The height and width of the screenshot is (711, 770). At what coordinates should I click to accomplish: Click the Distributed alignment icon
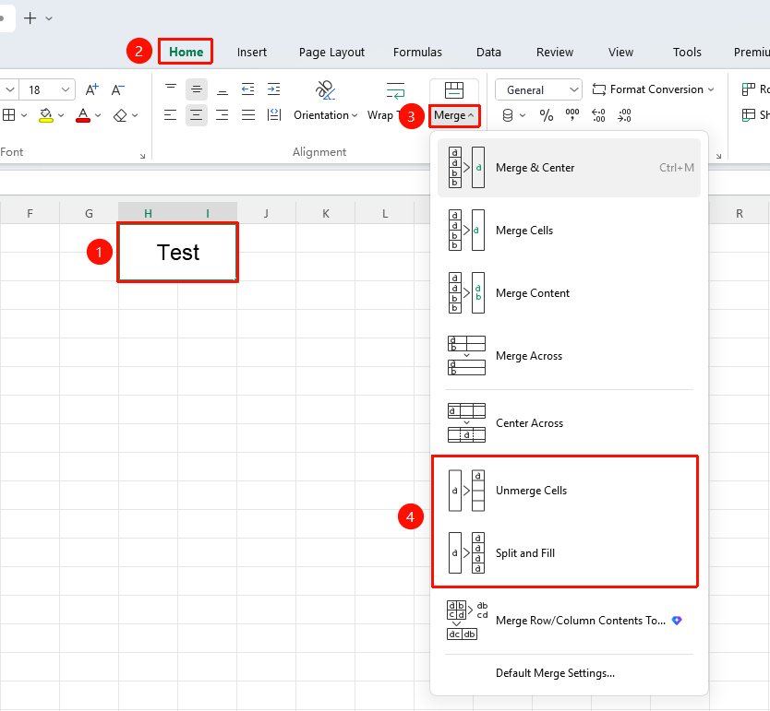pos(274,115)
